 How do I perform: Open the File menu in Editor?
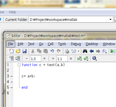point(10,44)
